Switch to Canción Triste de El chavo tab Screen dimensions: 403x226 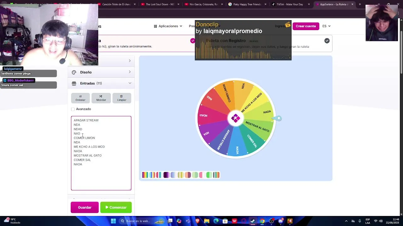coord(117,4)
